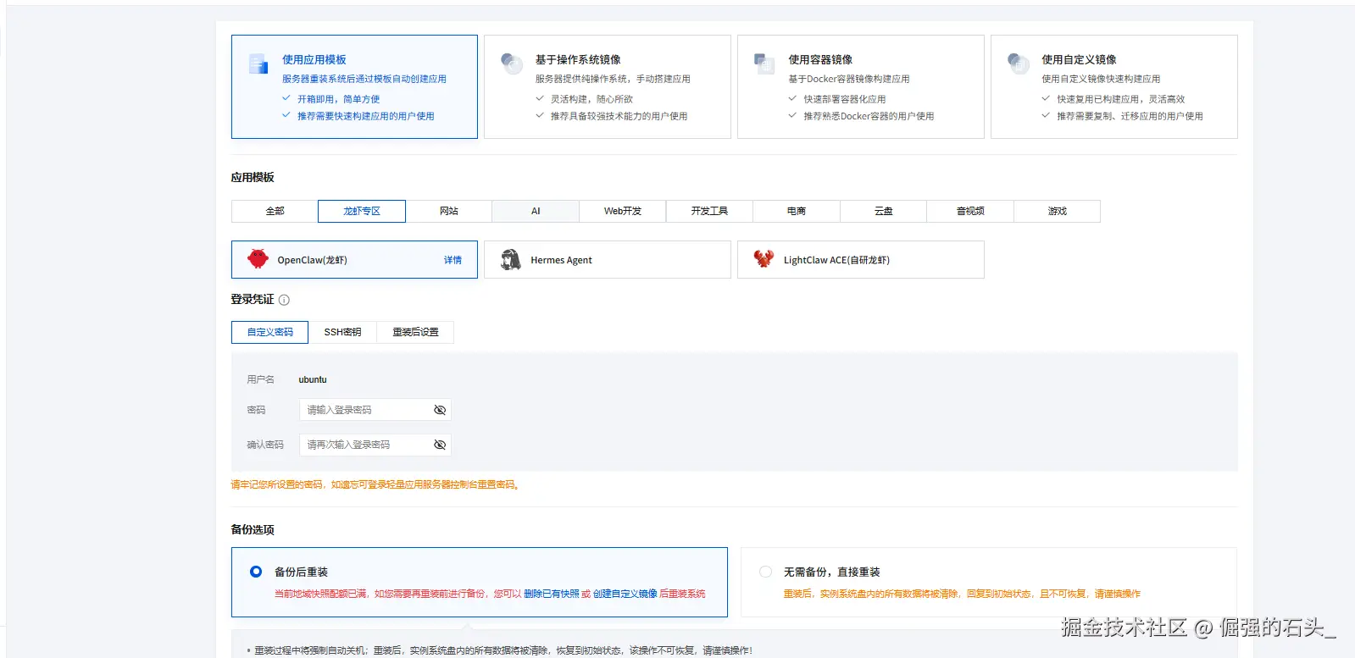The width and height of the screenshot is (1355, 658).
Task: Open the 删除已有快照 link
Action: (x=551, y=594)
